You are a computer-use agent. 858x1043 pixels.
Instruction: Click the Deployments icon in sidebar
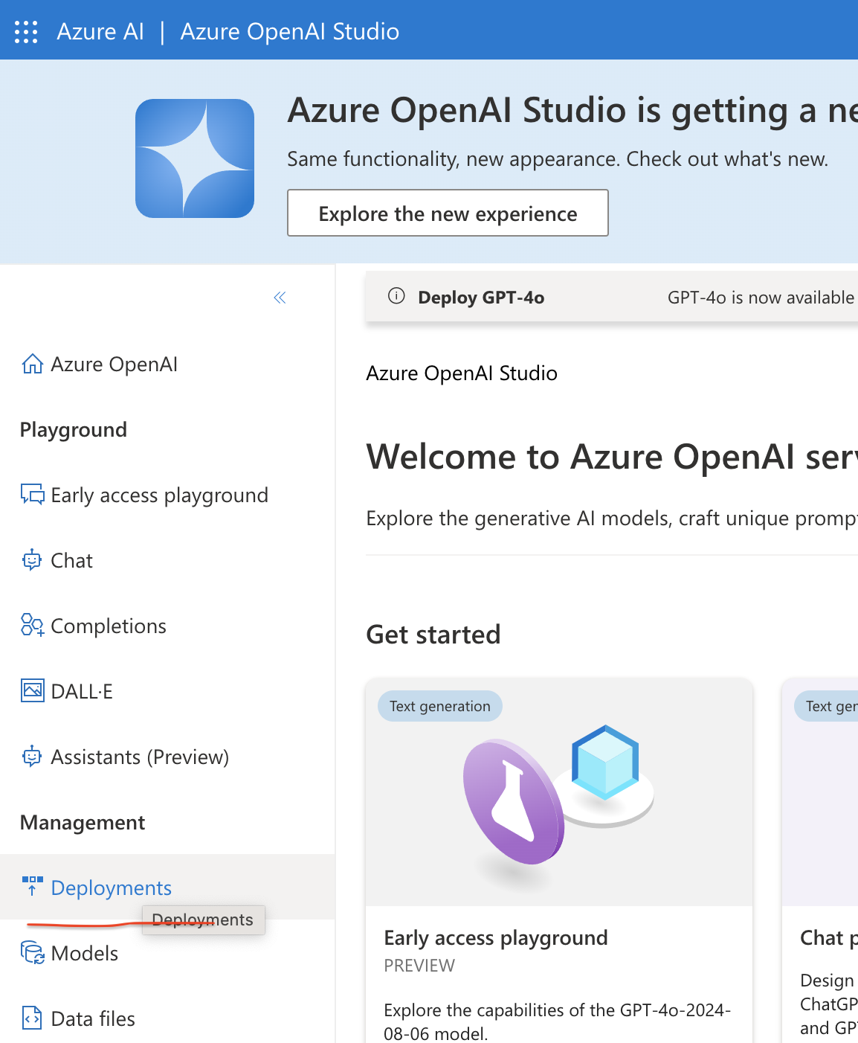tap(32, 886)
